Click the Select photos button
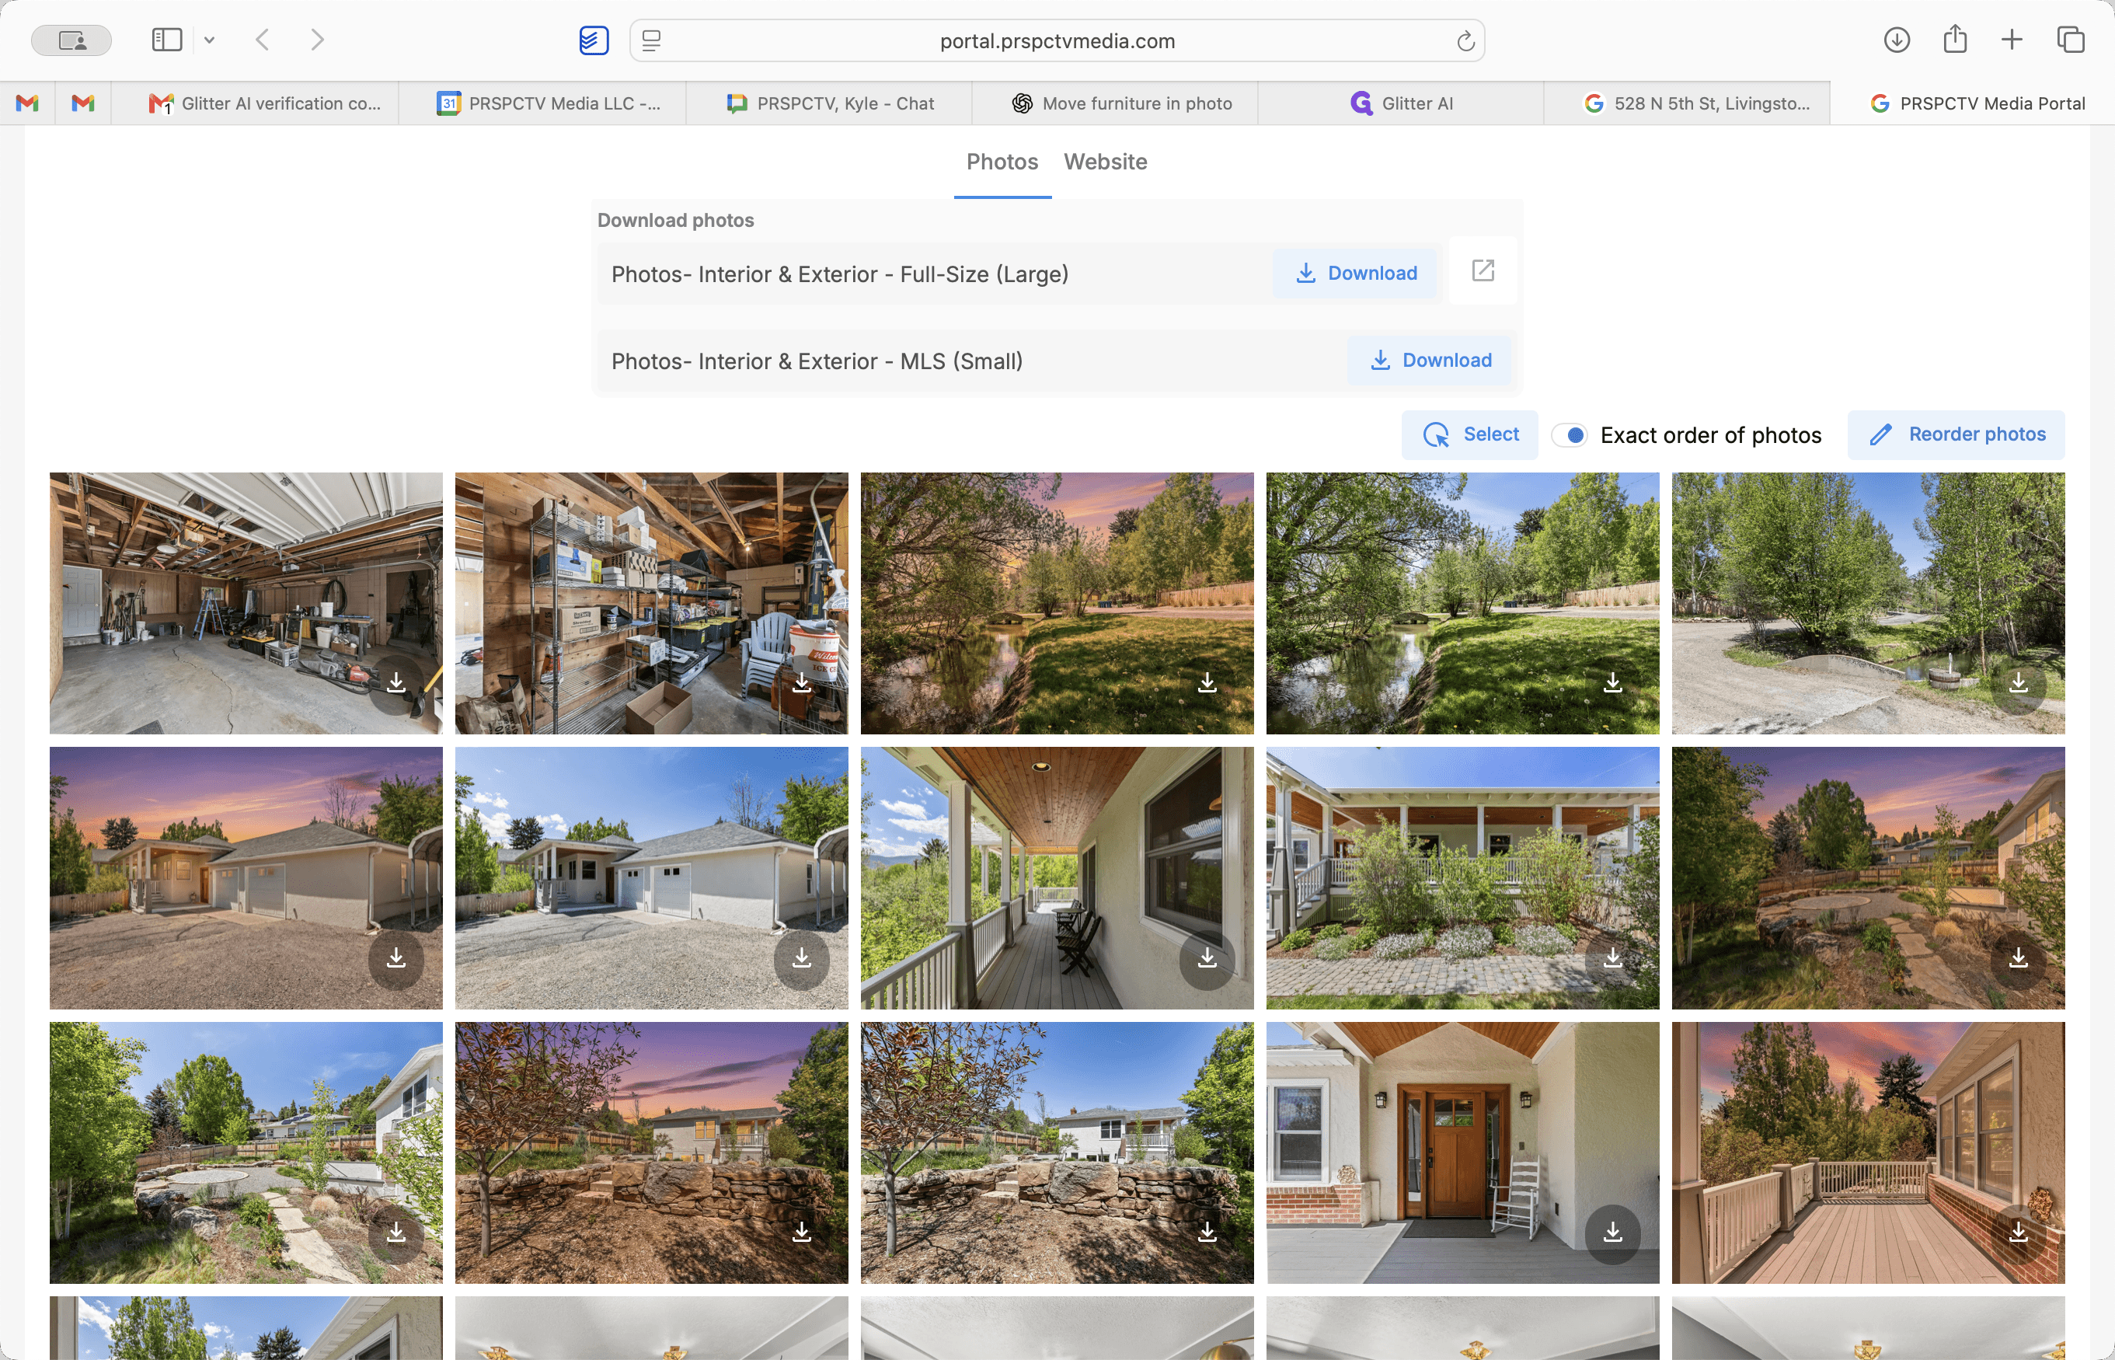Image resolution: width=2115 pixels, height=1360 pixels. pyautogui.click(x=1470, y=434)
